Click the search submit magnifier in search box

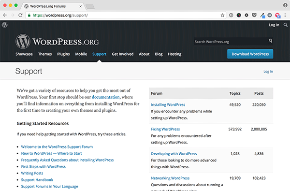(270, 41)
